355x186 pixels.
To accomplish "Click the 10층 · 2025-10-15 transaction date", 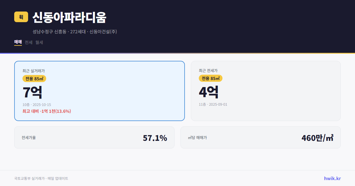I will [x=37, y=105].
